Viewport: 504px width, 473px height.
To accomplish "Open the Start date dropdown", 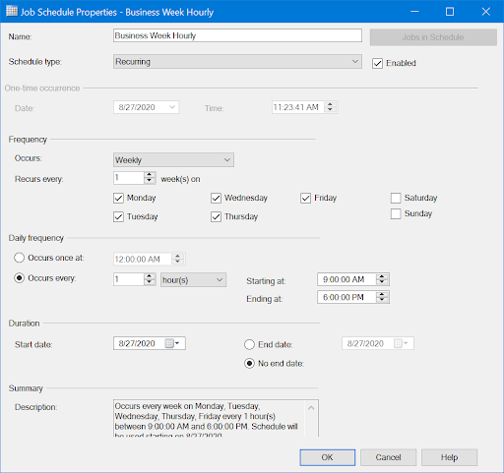I will (x=177, y=343).
